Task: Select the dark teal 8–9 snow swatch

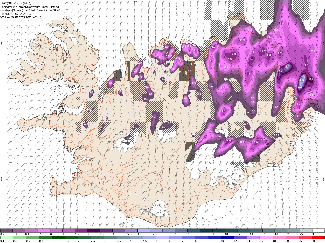Action: point(206,231)
